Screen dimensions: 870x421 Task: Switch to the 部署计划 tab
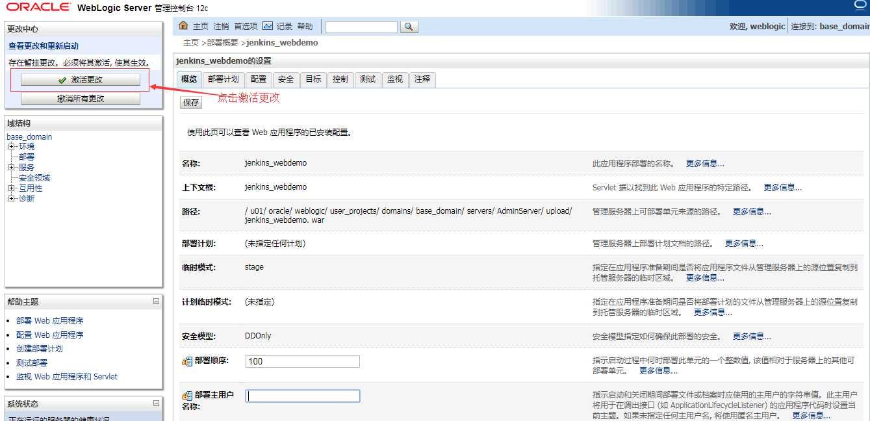223,79
